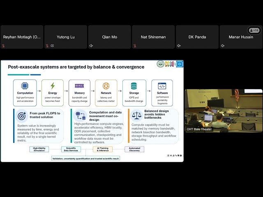
Task: Click the balance scales icon
Action: click(137, 115)
